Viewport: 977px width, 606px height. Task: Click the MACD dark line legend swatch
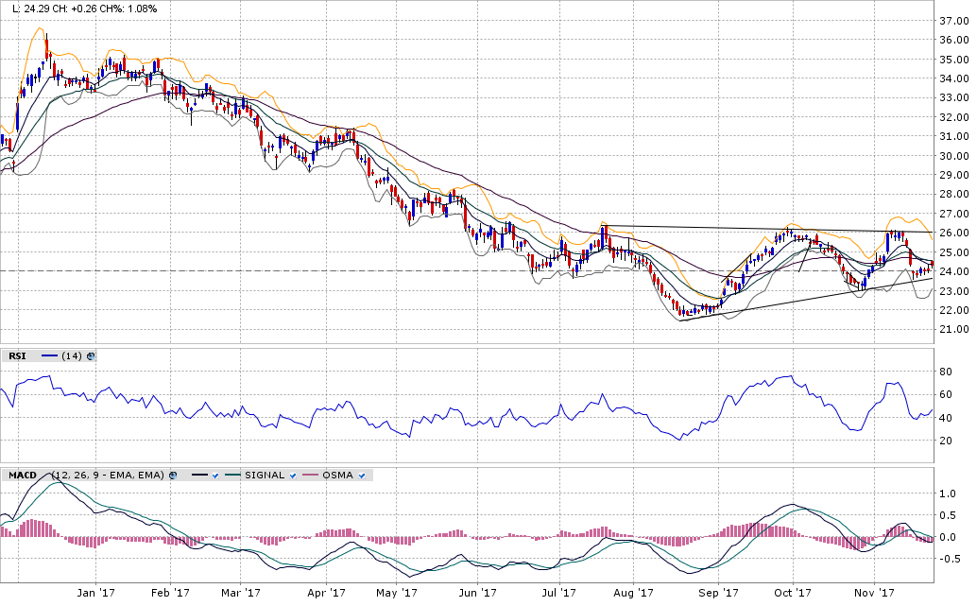[199, 475]
